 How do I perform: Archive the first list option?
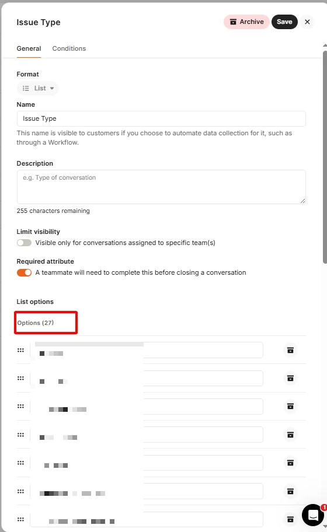click(x=290, y=350)
